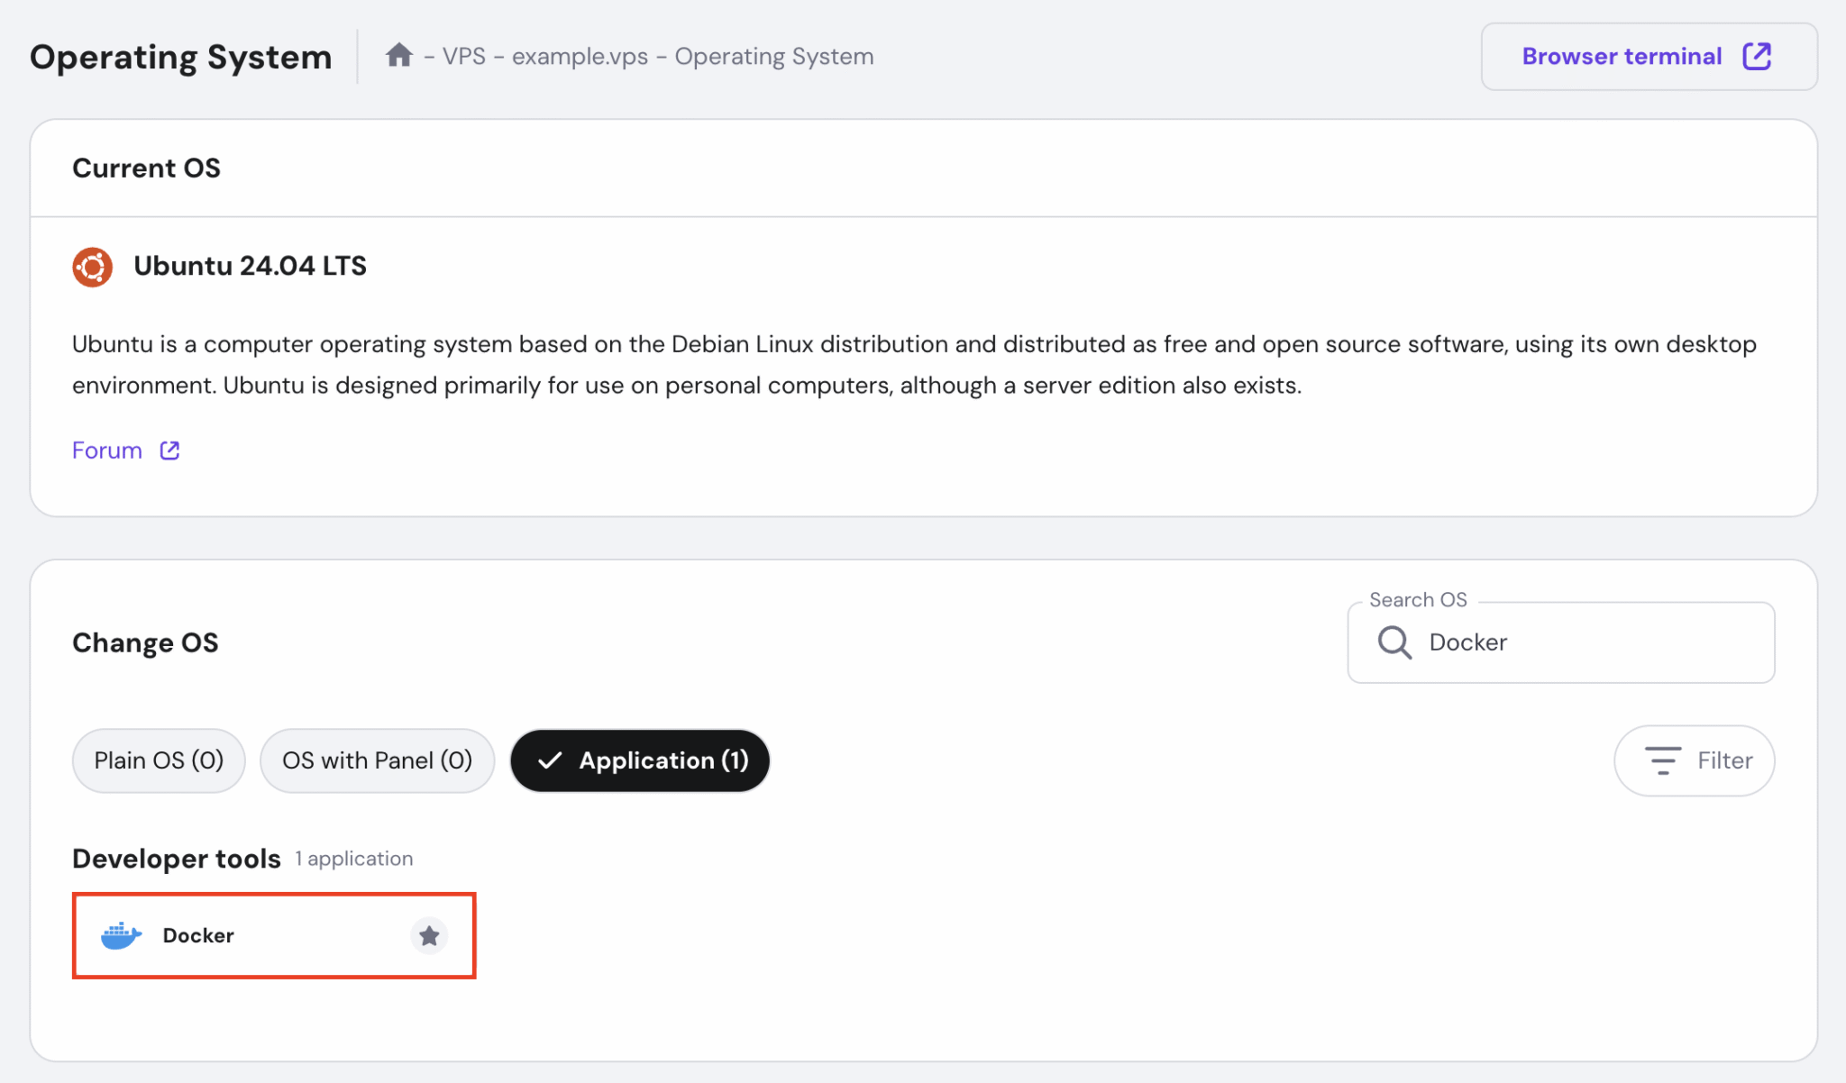The height and width of the screenshot is (1083, 1846).
Task: Open the Browser terminal
Action: pos(1621,56)
